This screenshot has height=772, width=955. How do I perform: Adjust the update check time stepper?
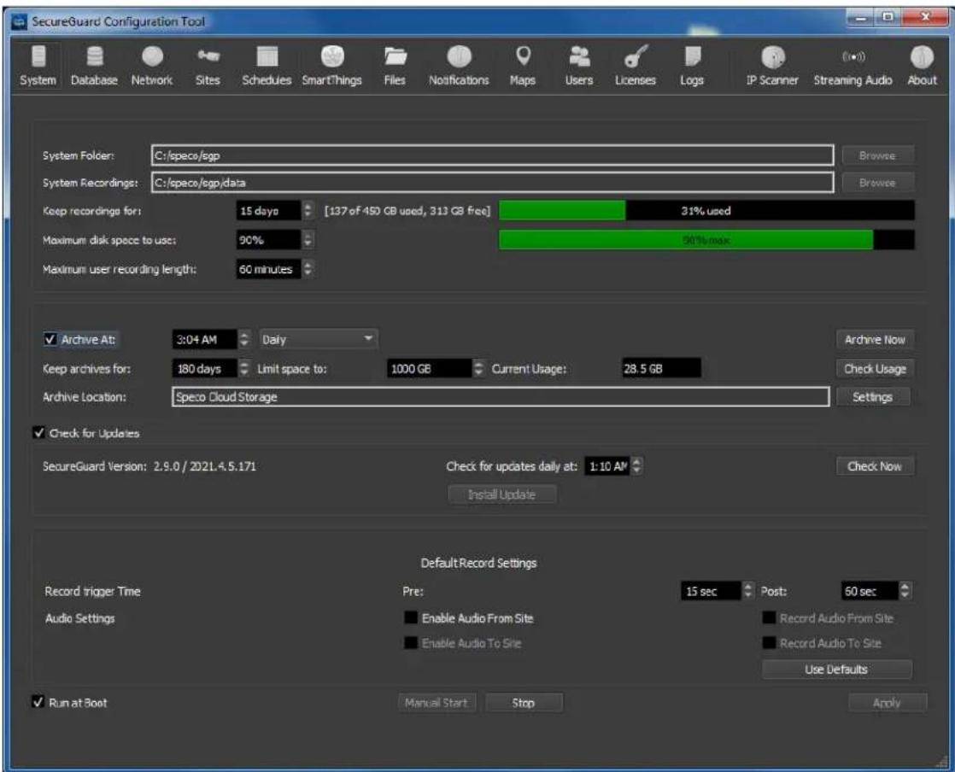click(x=637, y=465)
